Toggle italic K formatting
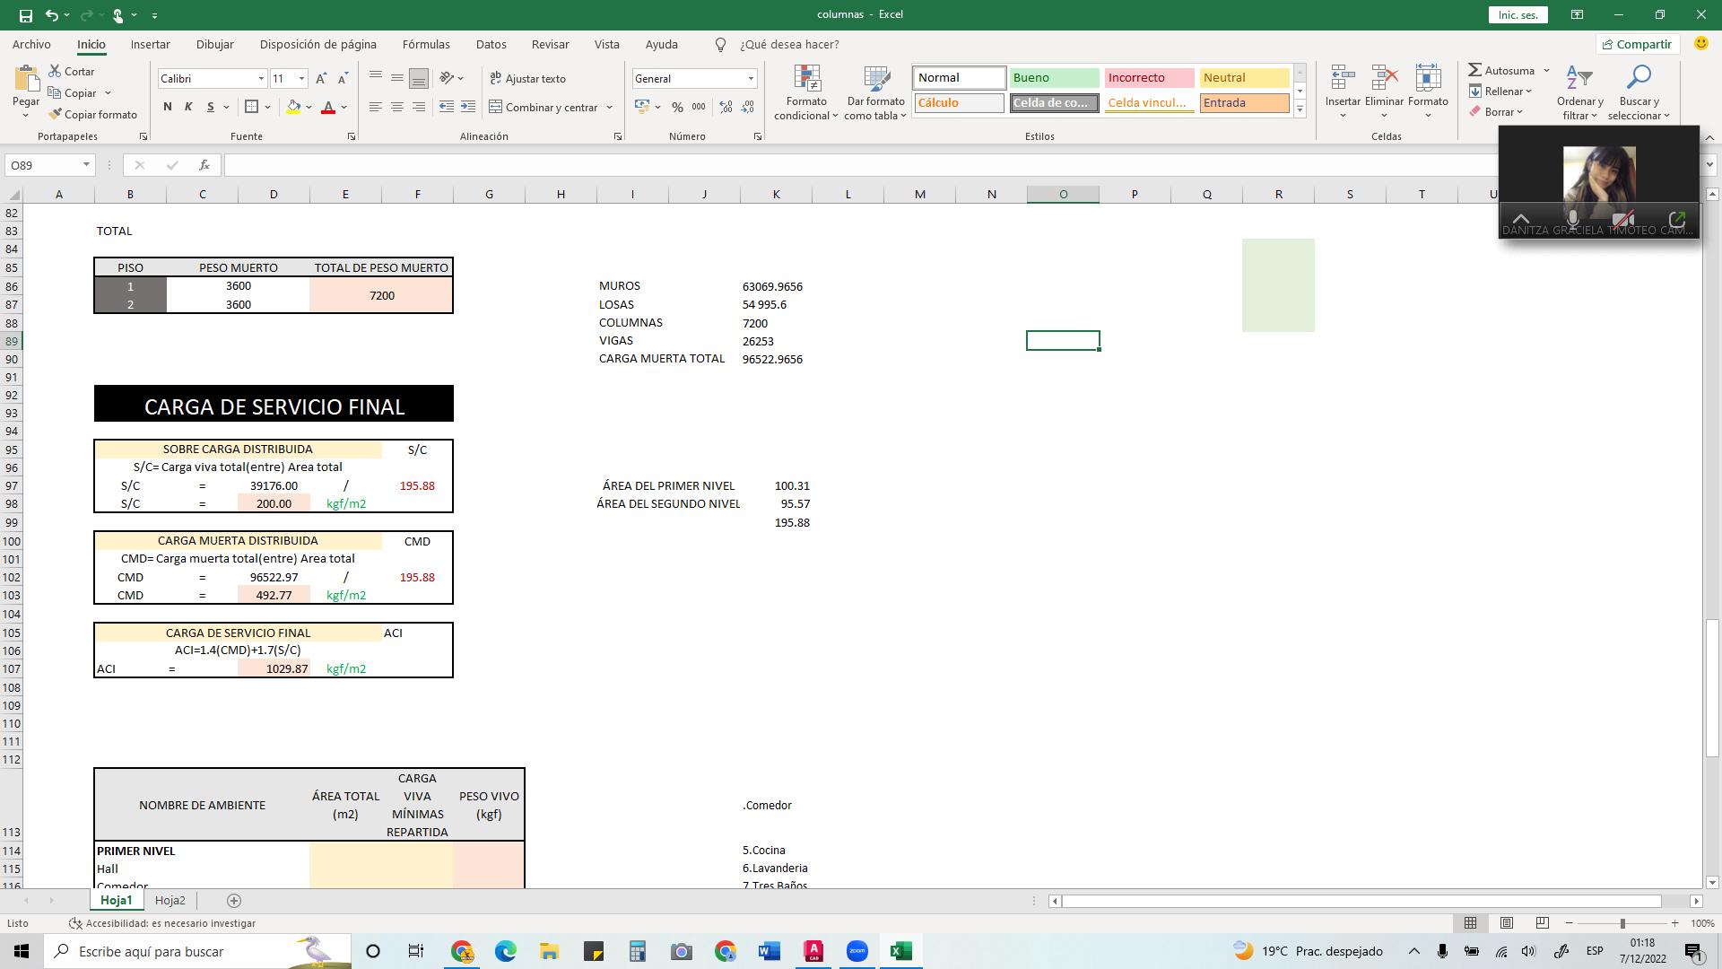This screenshot has height=969, width=1722. [x=188, y=107]
